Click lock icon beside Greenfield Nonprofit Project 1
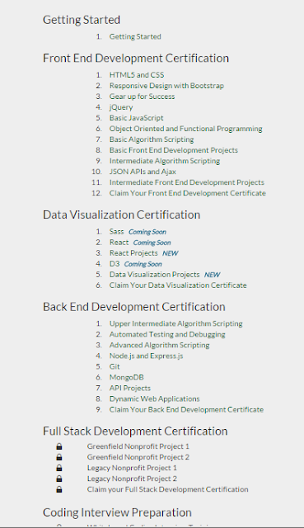304x528 pixels. [x=59, y=446]
